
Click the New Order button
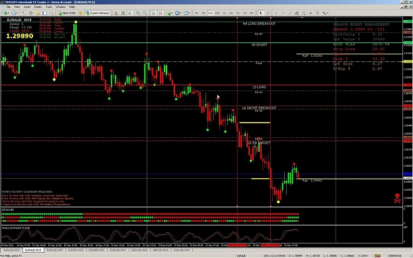(67, 13)
